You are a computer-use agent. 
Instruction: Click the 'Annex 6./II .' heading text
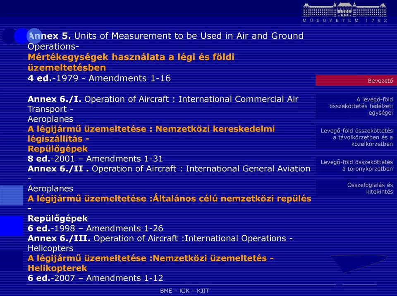pyautogui.click(x=58, y=168)
